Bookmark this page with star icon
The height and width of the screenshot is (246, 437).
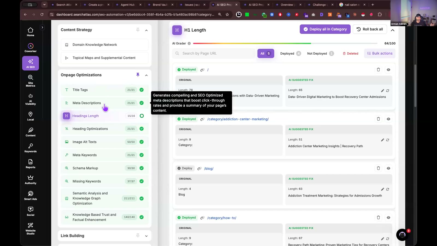click(227, 14)
